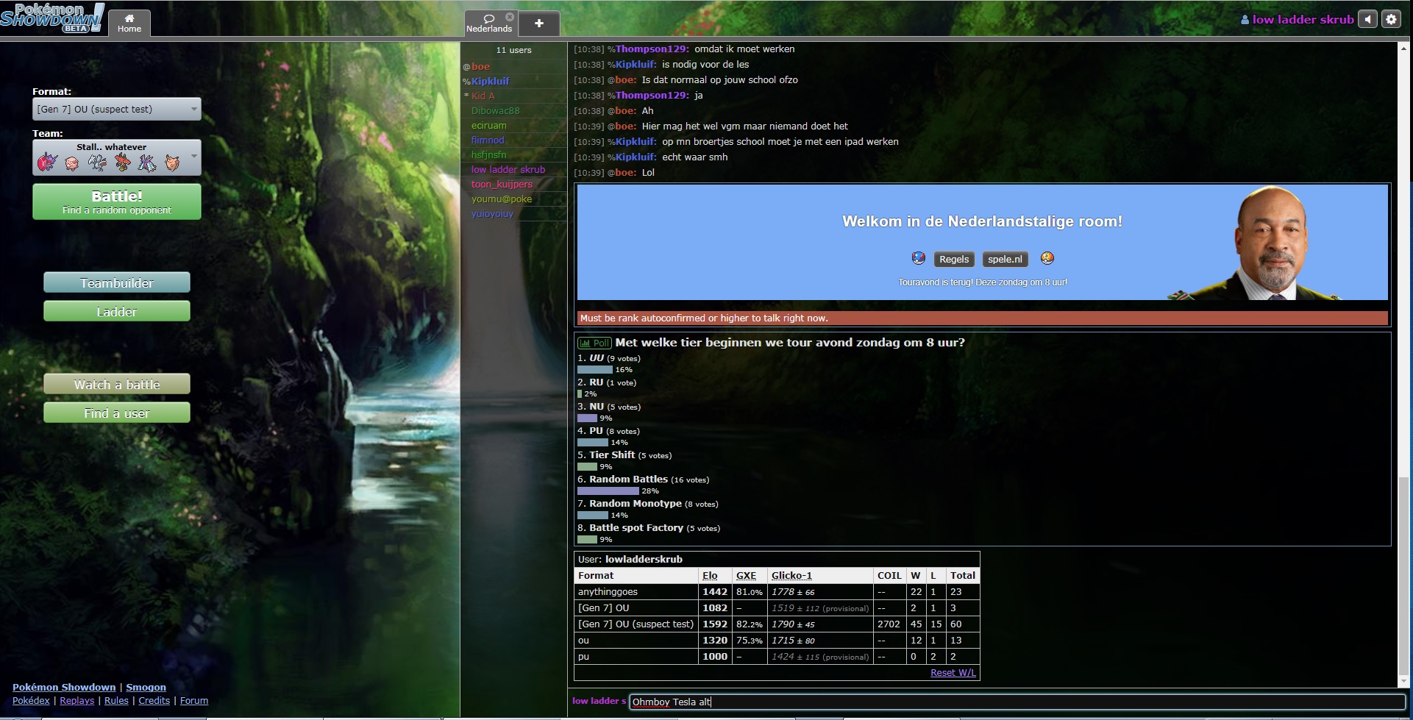Open the Forum footer link
The height and width of the screenshot is (720, 1413).
194,700
